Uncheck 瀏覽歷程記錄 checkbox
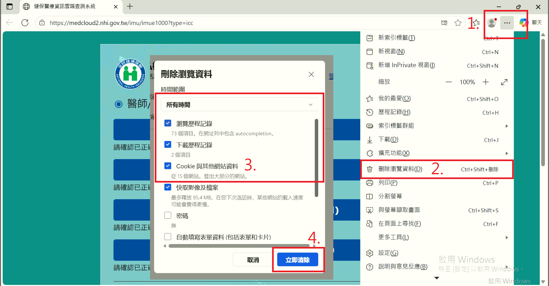Screen dimensions: 549x286 [x=168, y=123]
